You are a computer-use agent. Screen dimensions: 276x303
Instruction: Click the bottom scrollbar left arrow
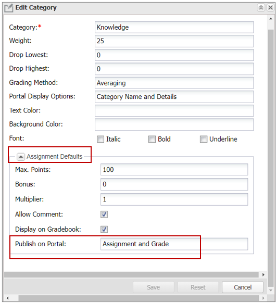[x=7, y=298]
